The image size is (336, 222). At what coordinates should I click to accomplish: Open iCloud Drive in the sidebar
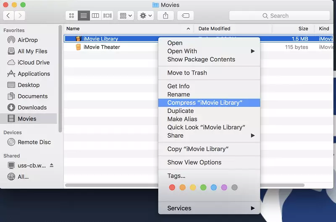(28, 63)
